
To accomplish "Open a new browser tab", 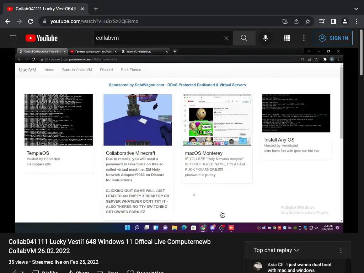I will [96, 9].
